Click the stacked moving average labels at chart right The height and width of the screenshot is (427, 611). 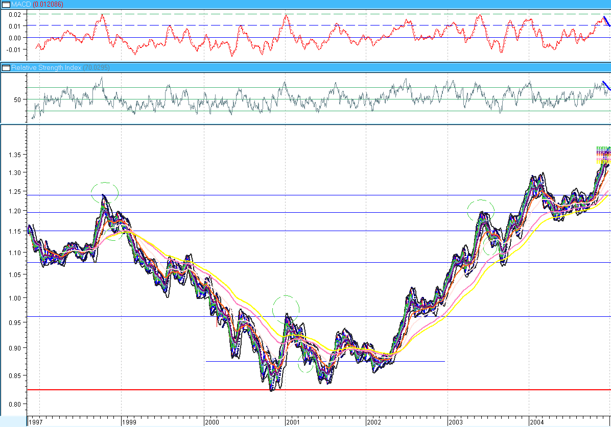point(603,154)
